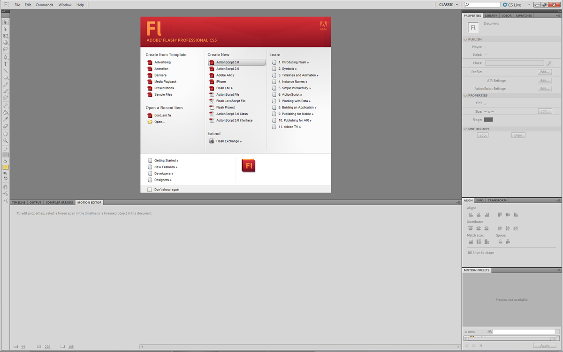Click the Motion Presets search field

(x=523, y=332)
